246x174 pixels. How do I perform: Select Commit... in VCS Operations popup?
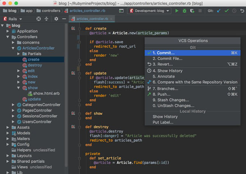tap(193, 53)
